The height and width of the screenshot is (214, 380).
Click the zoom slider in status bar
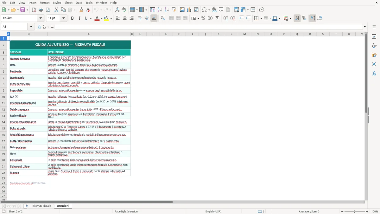coord(354,211)
